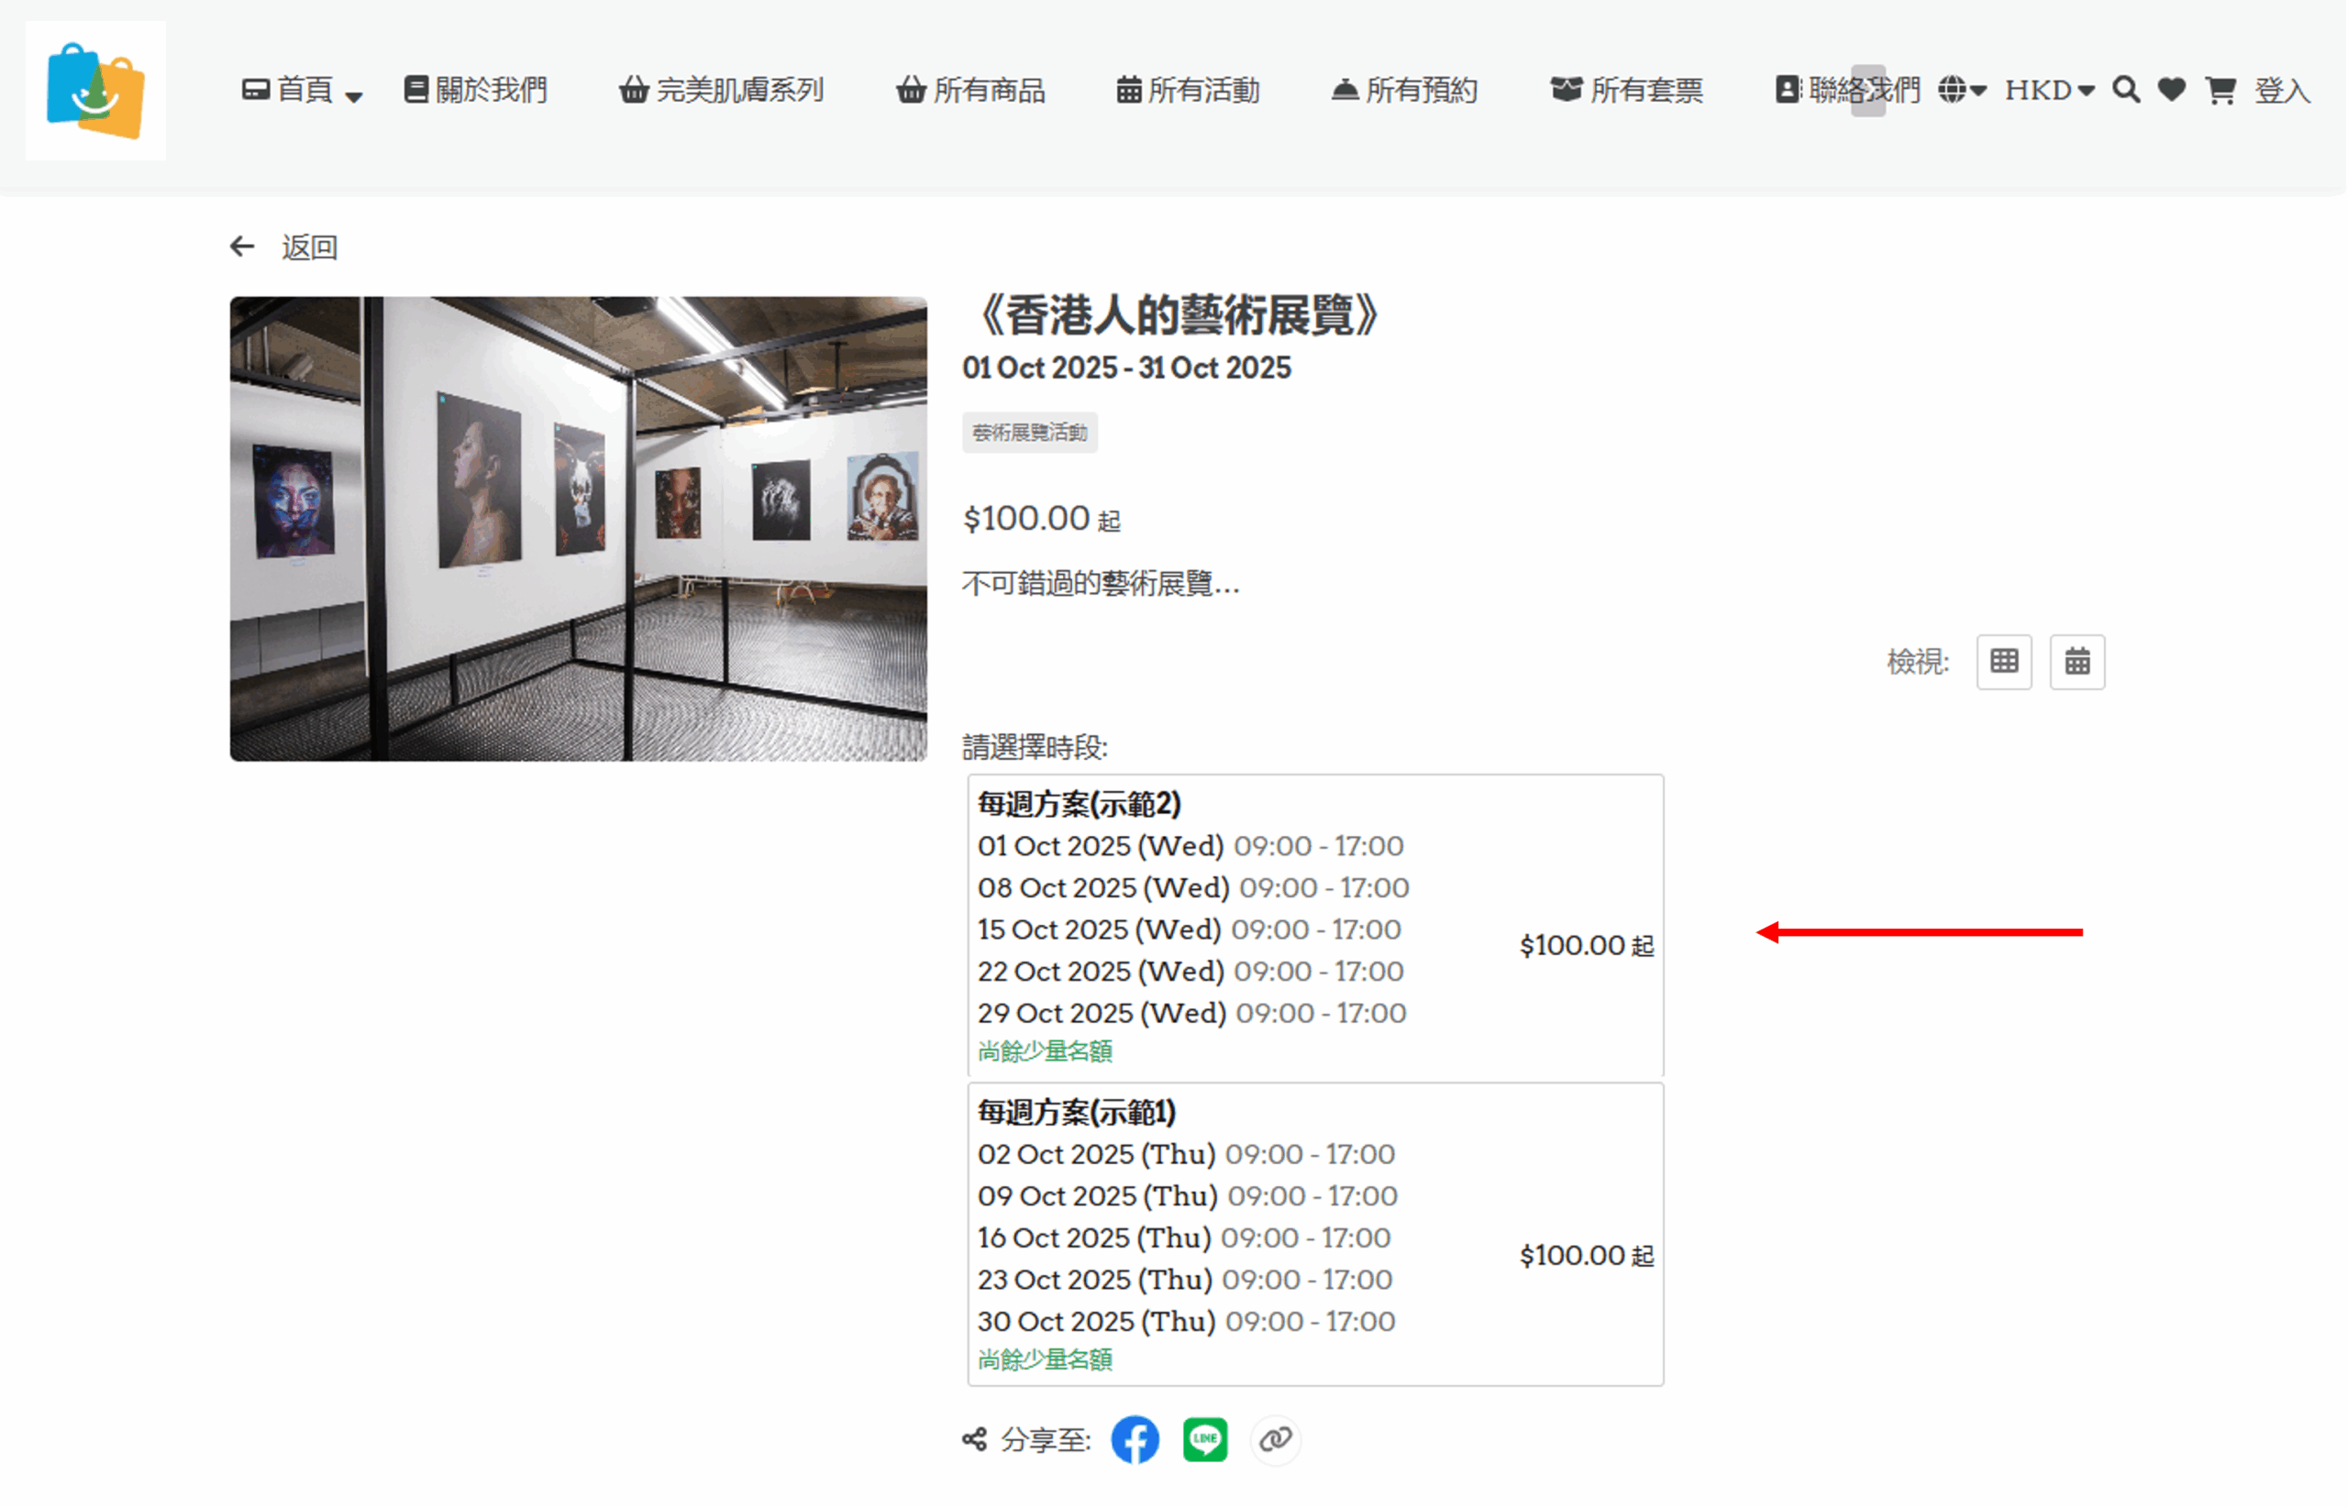Click the shopping bag site logo

(x=95, y=90)
